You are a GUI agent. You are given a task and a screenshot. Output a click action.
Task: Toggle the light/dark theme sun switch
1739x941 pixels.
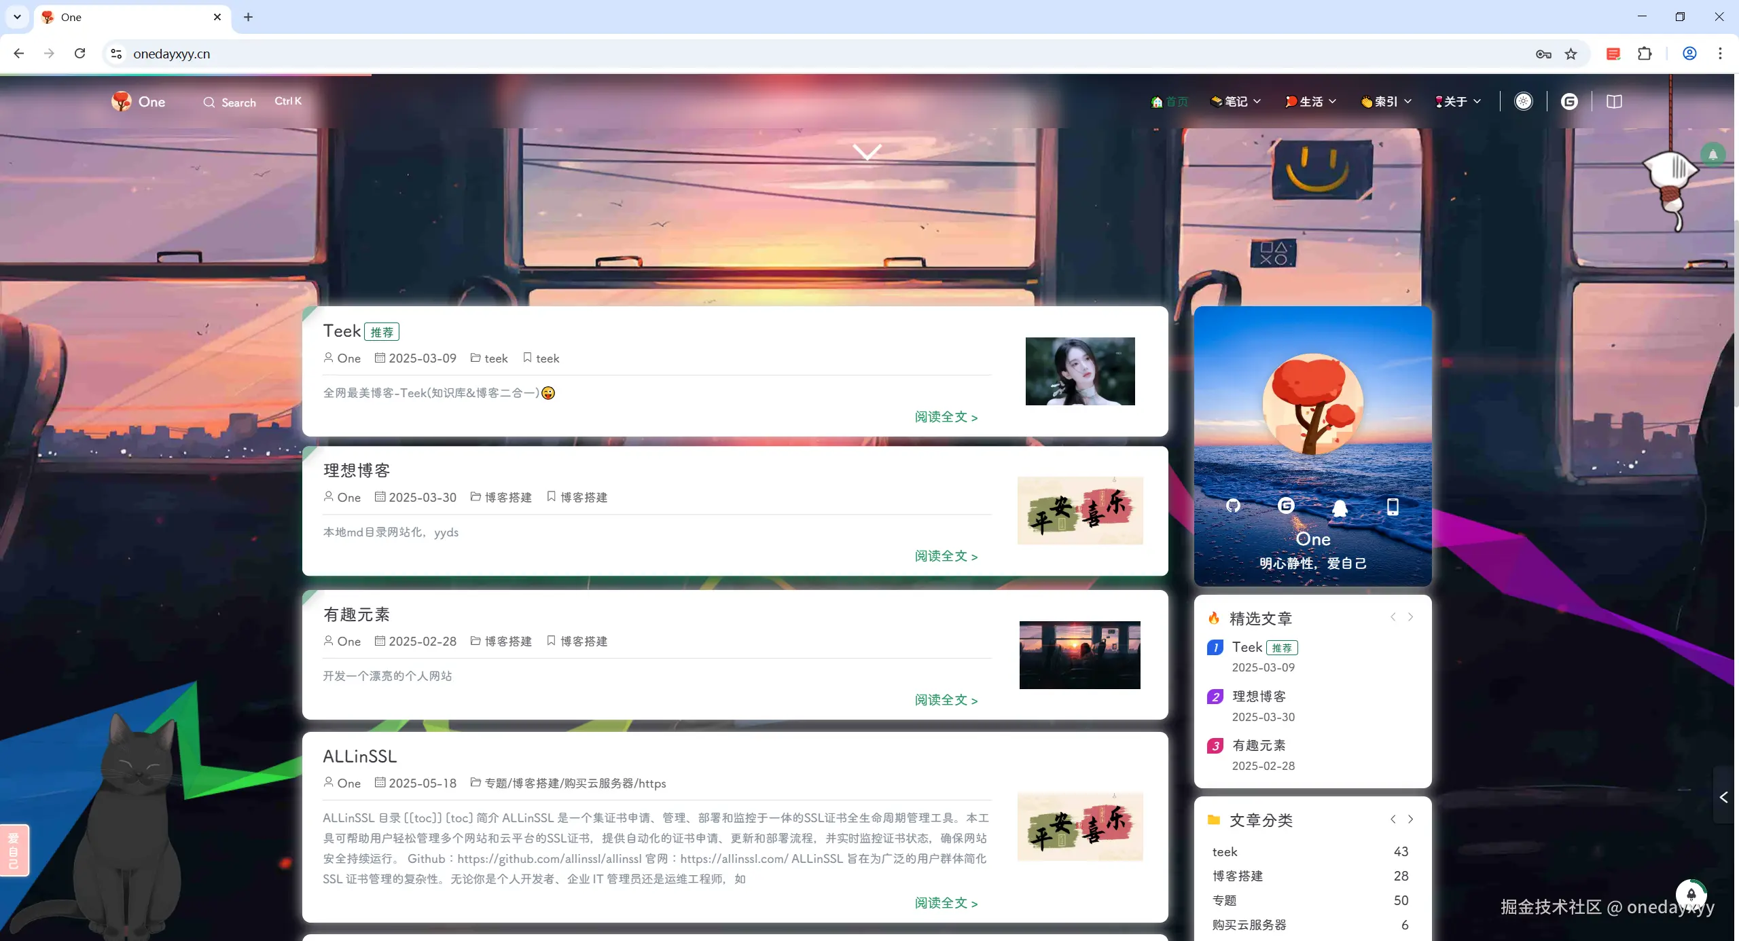pyautogui.click(x=1523, y=101)
